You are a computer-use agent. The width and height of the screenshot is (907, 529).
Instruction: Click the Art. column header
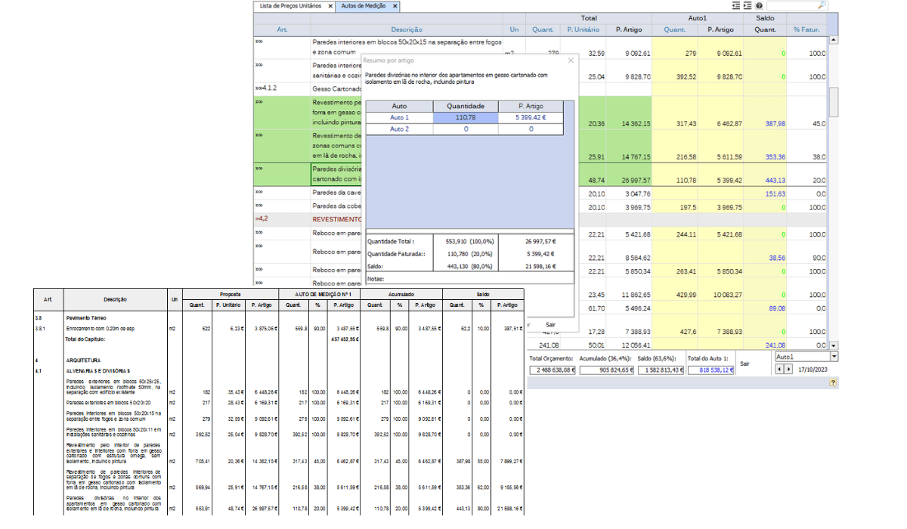pos(282,29)
